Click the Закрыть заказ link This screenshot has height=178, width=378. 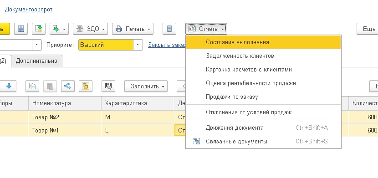(167, 45)
